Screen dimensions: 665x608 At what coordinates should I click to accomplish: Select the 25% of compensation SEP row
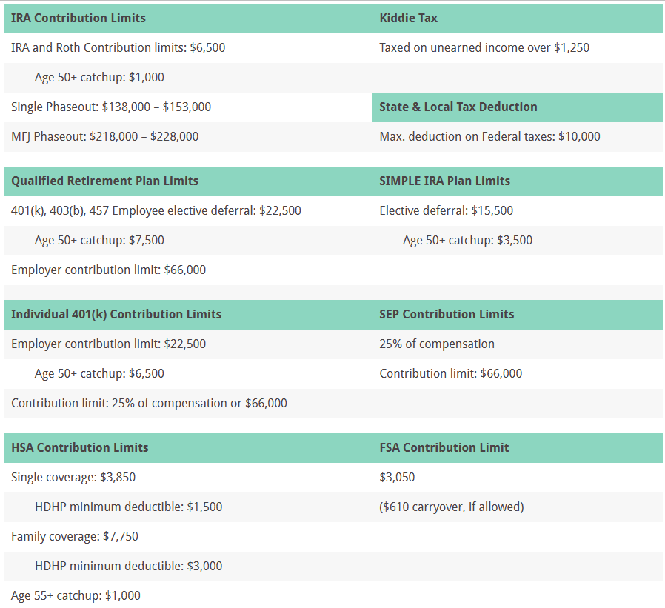click(437, 344)
